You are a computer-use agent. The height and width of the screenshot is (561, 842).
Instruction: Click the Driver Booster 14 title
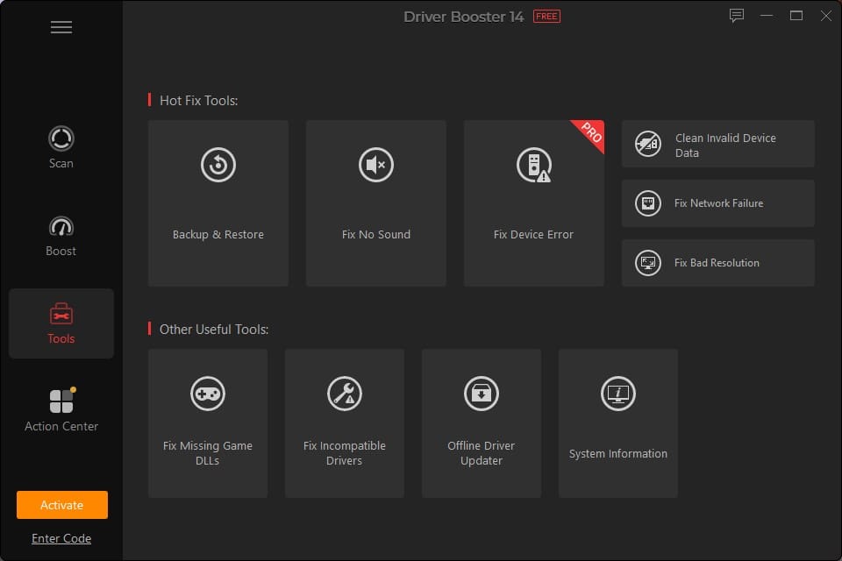click(x=463, y=17)
